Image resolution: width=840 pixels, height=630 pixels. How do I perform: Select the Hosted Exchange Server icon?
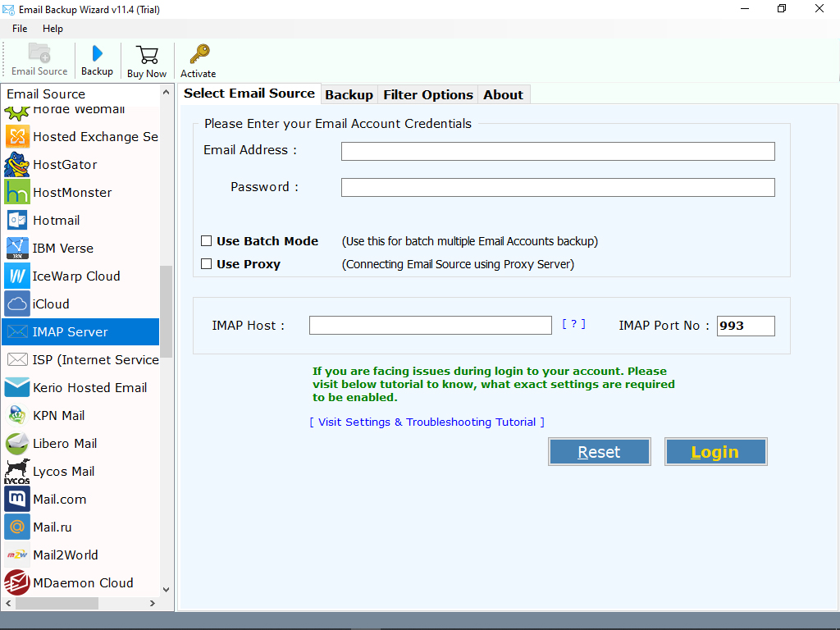click(x=17, y=137)
